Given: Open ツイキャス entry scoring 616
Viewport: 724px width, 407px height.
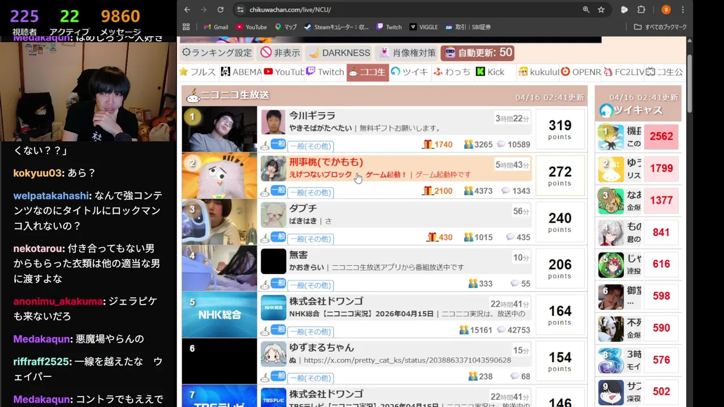Looking at the screenshot, I should (x=639, y=264).
